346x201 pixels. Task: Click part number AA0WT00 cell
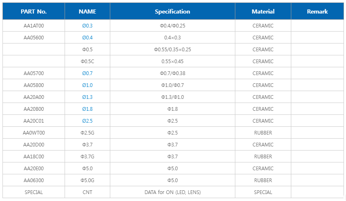[x=34, y=133]
